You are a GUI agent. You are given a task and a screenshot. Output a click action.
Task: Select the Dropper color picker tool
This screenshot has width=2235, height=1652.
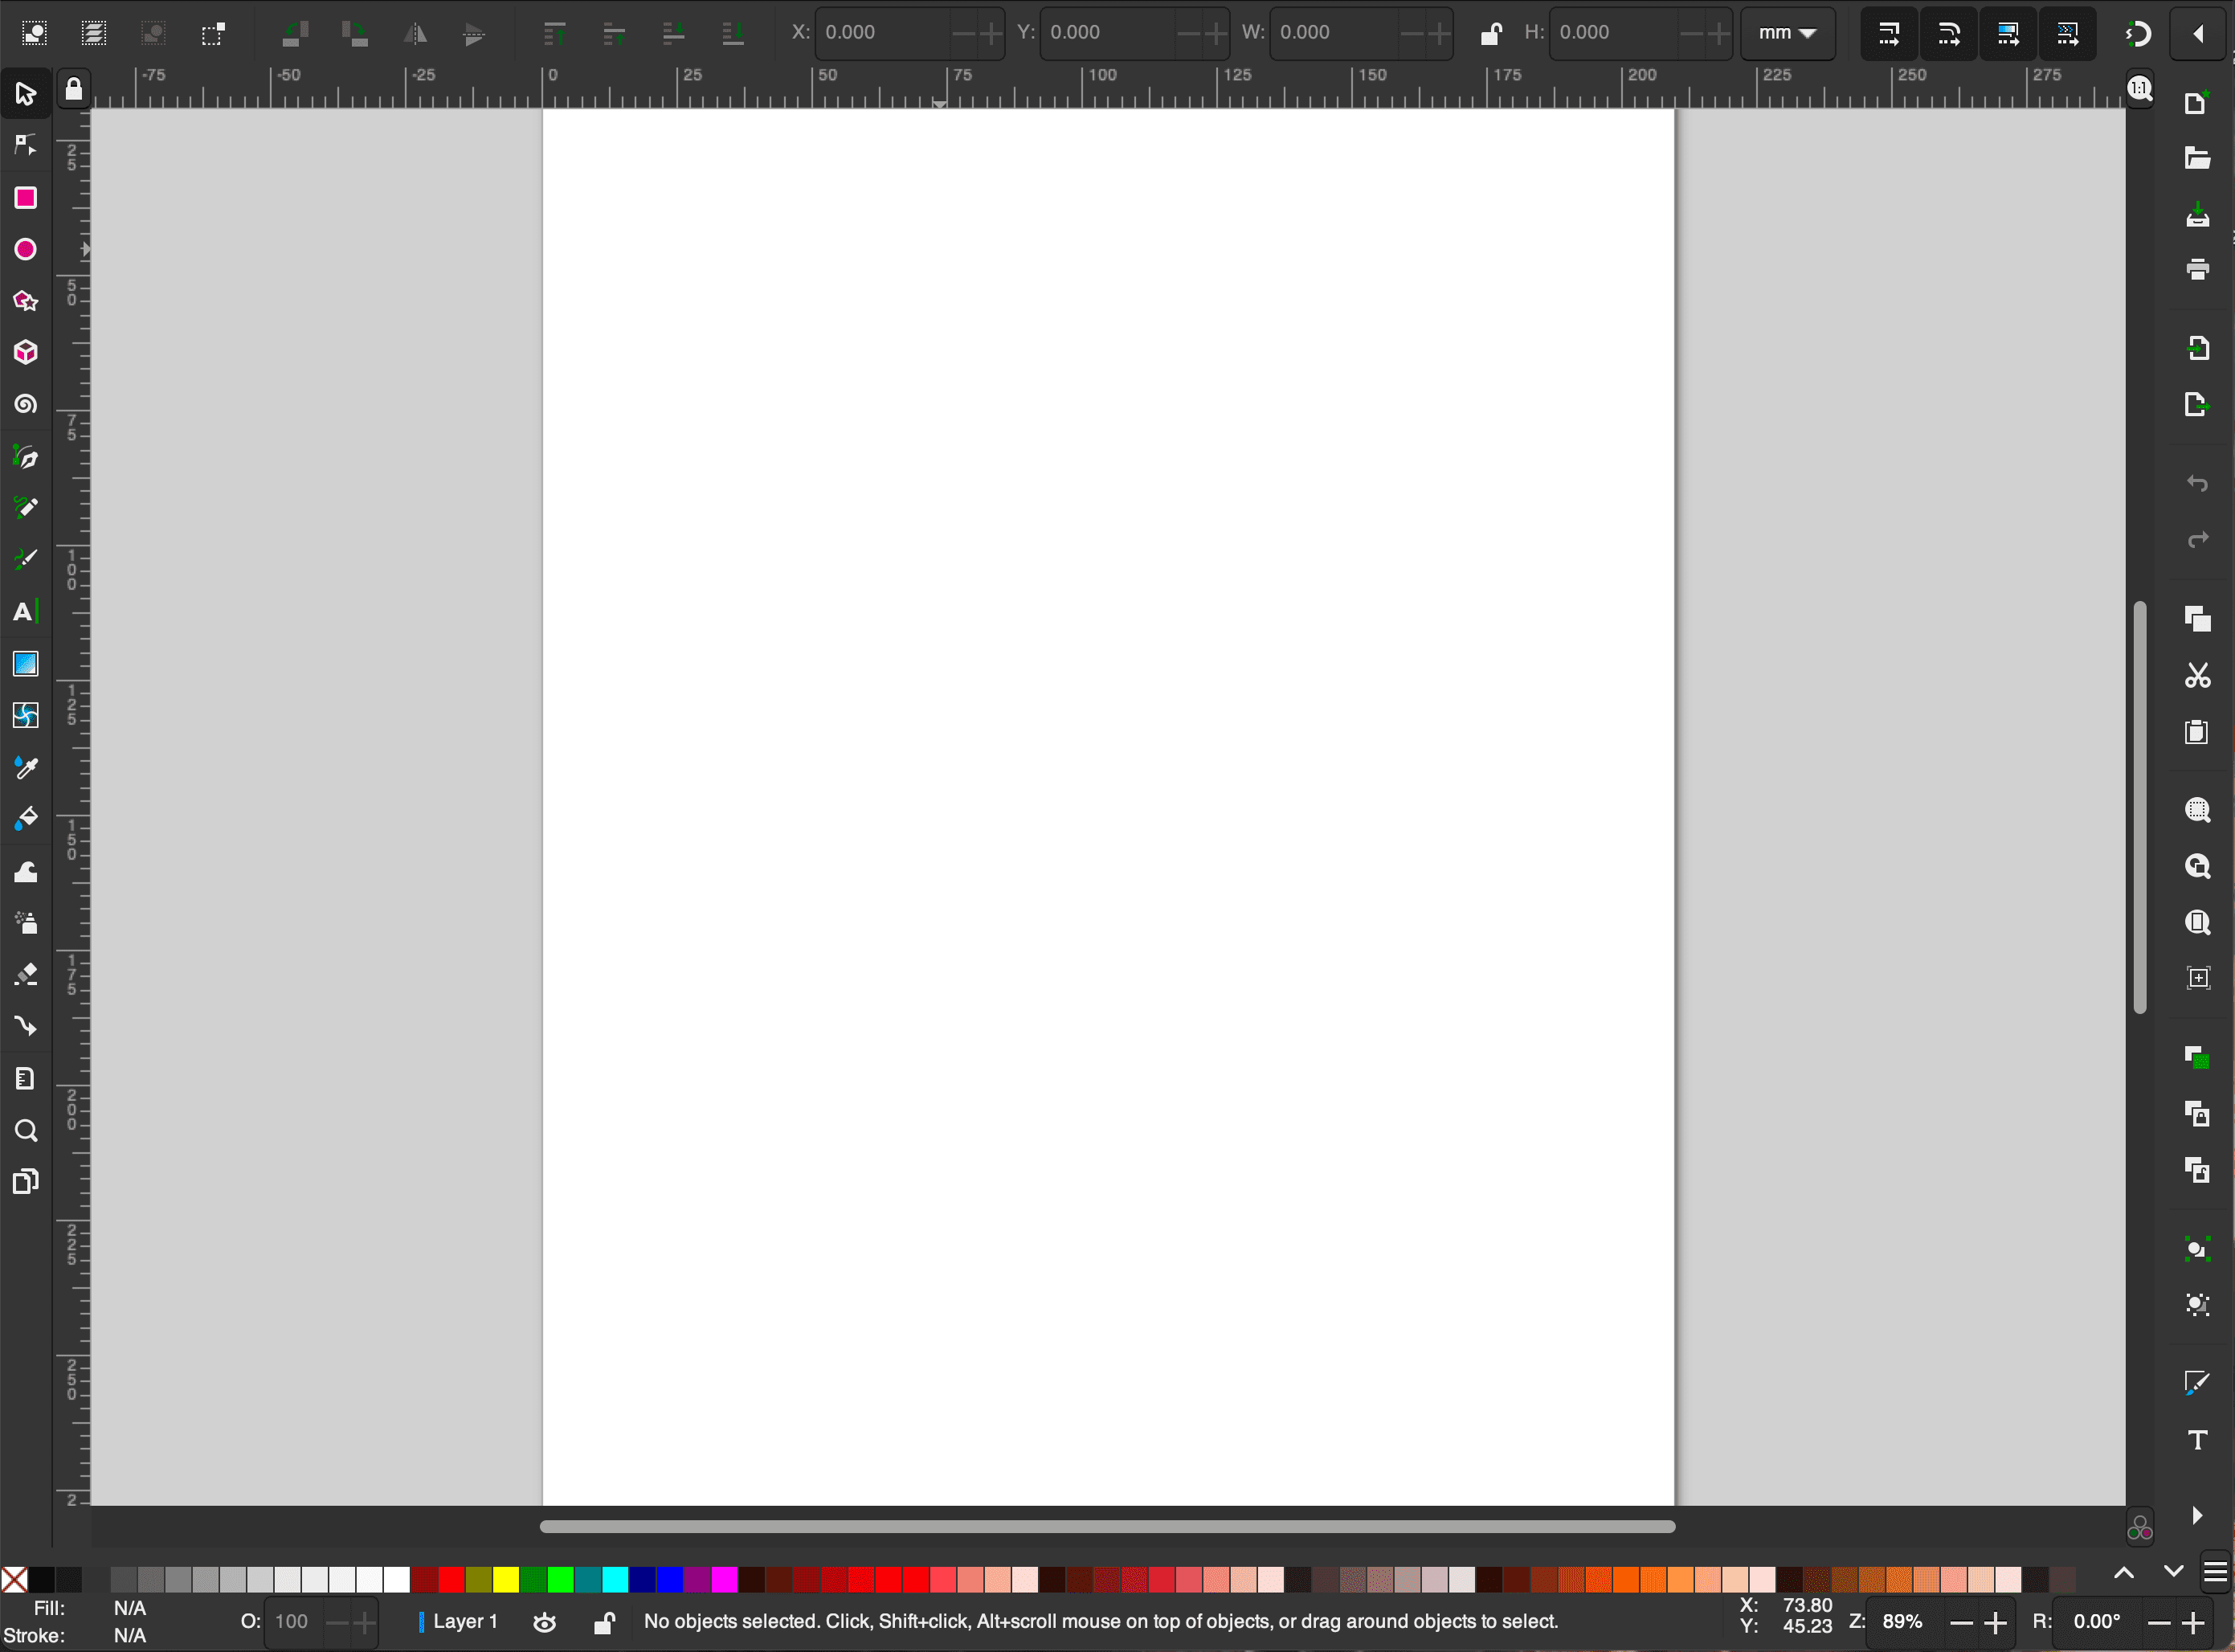click(26, 768)
